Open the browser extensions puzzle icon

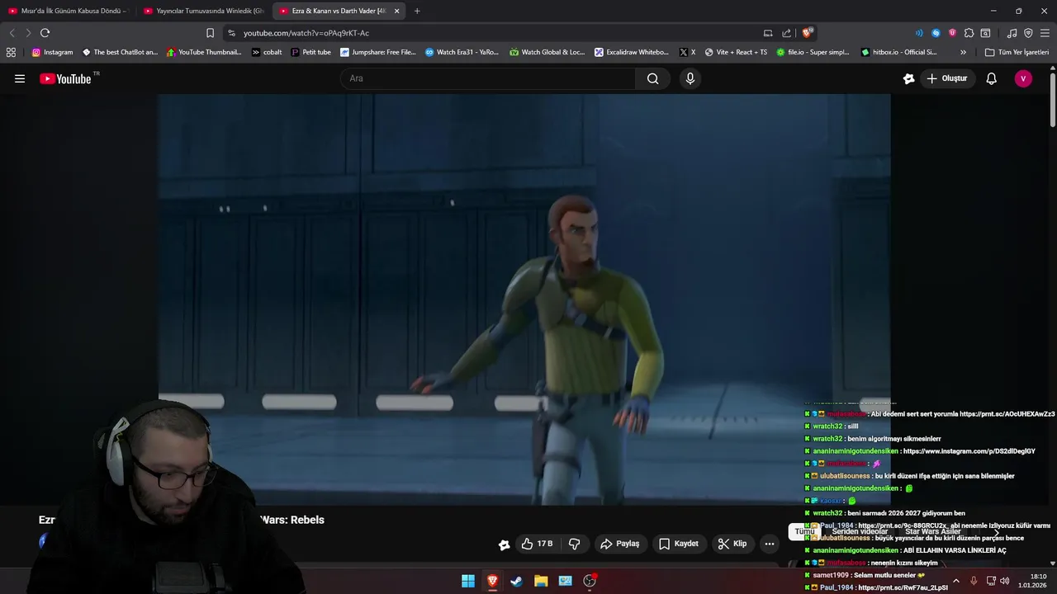tap(969, 33)
